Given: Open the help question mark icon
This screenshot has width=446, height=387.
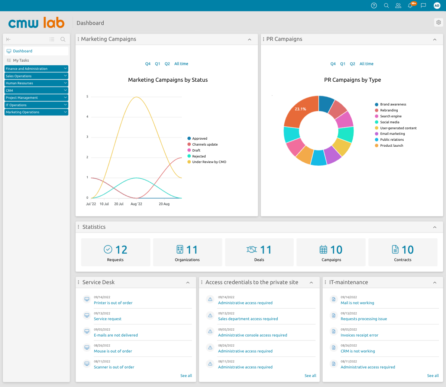Looking at the screenshot, I should [x=374, y=6].
